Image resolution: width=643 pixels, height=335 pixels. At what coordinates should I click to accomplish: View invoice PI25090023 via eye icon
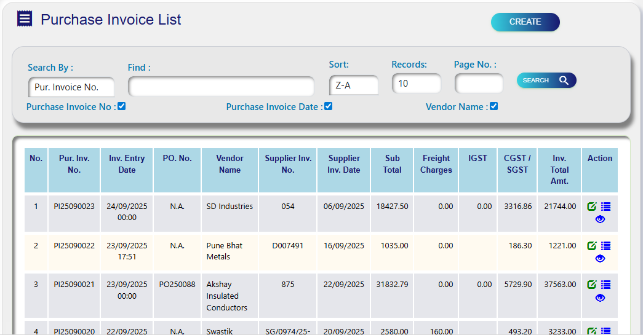point(600,219)
